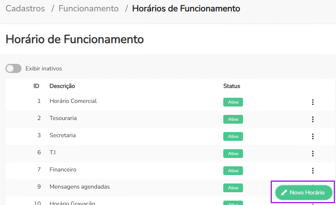Select Horários de Funcionamento breadcrumb item
The image size is (336, 205).
(x=186, y=8)
